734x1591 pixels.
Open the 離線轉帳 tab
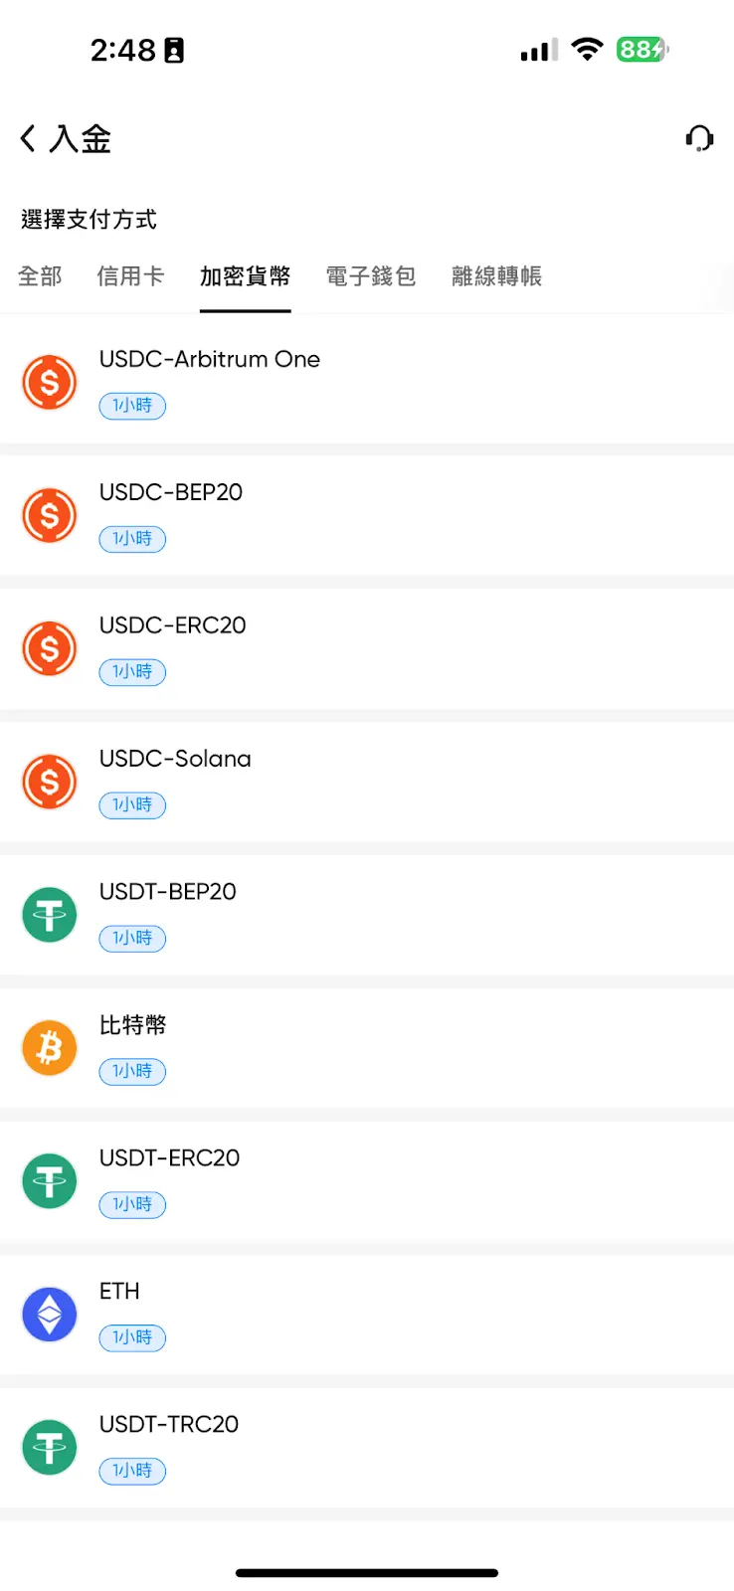point(496,276)
